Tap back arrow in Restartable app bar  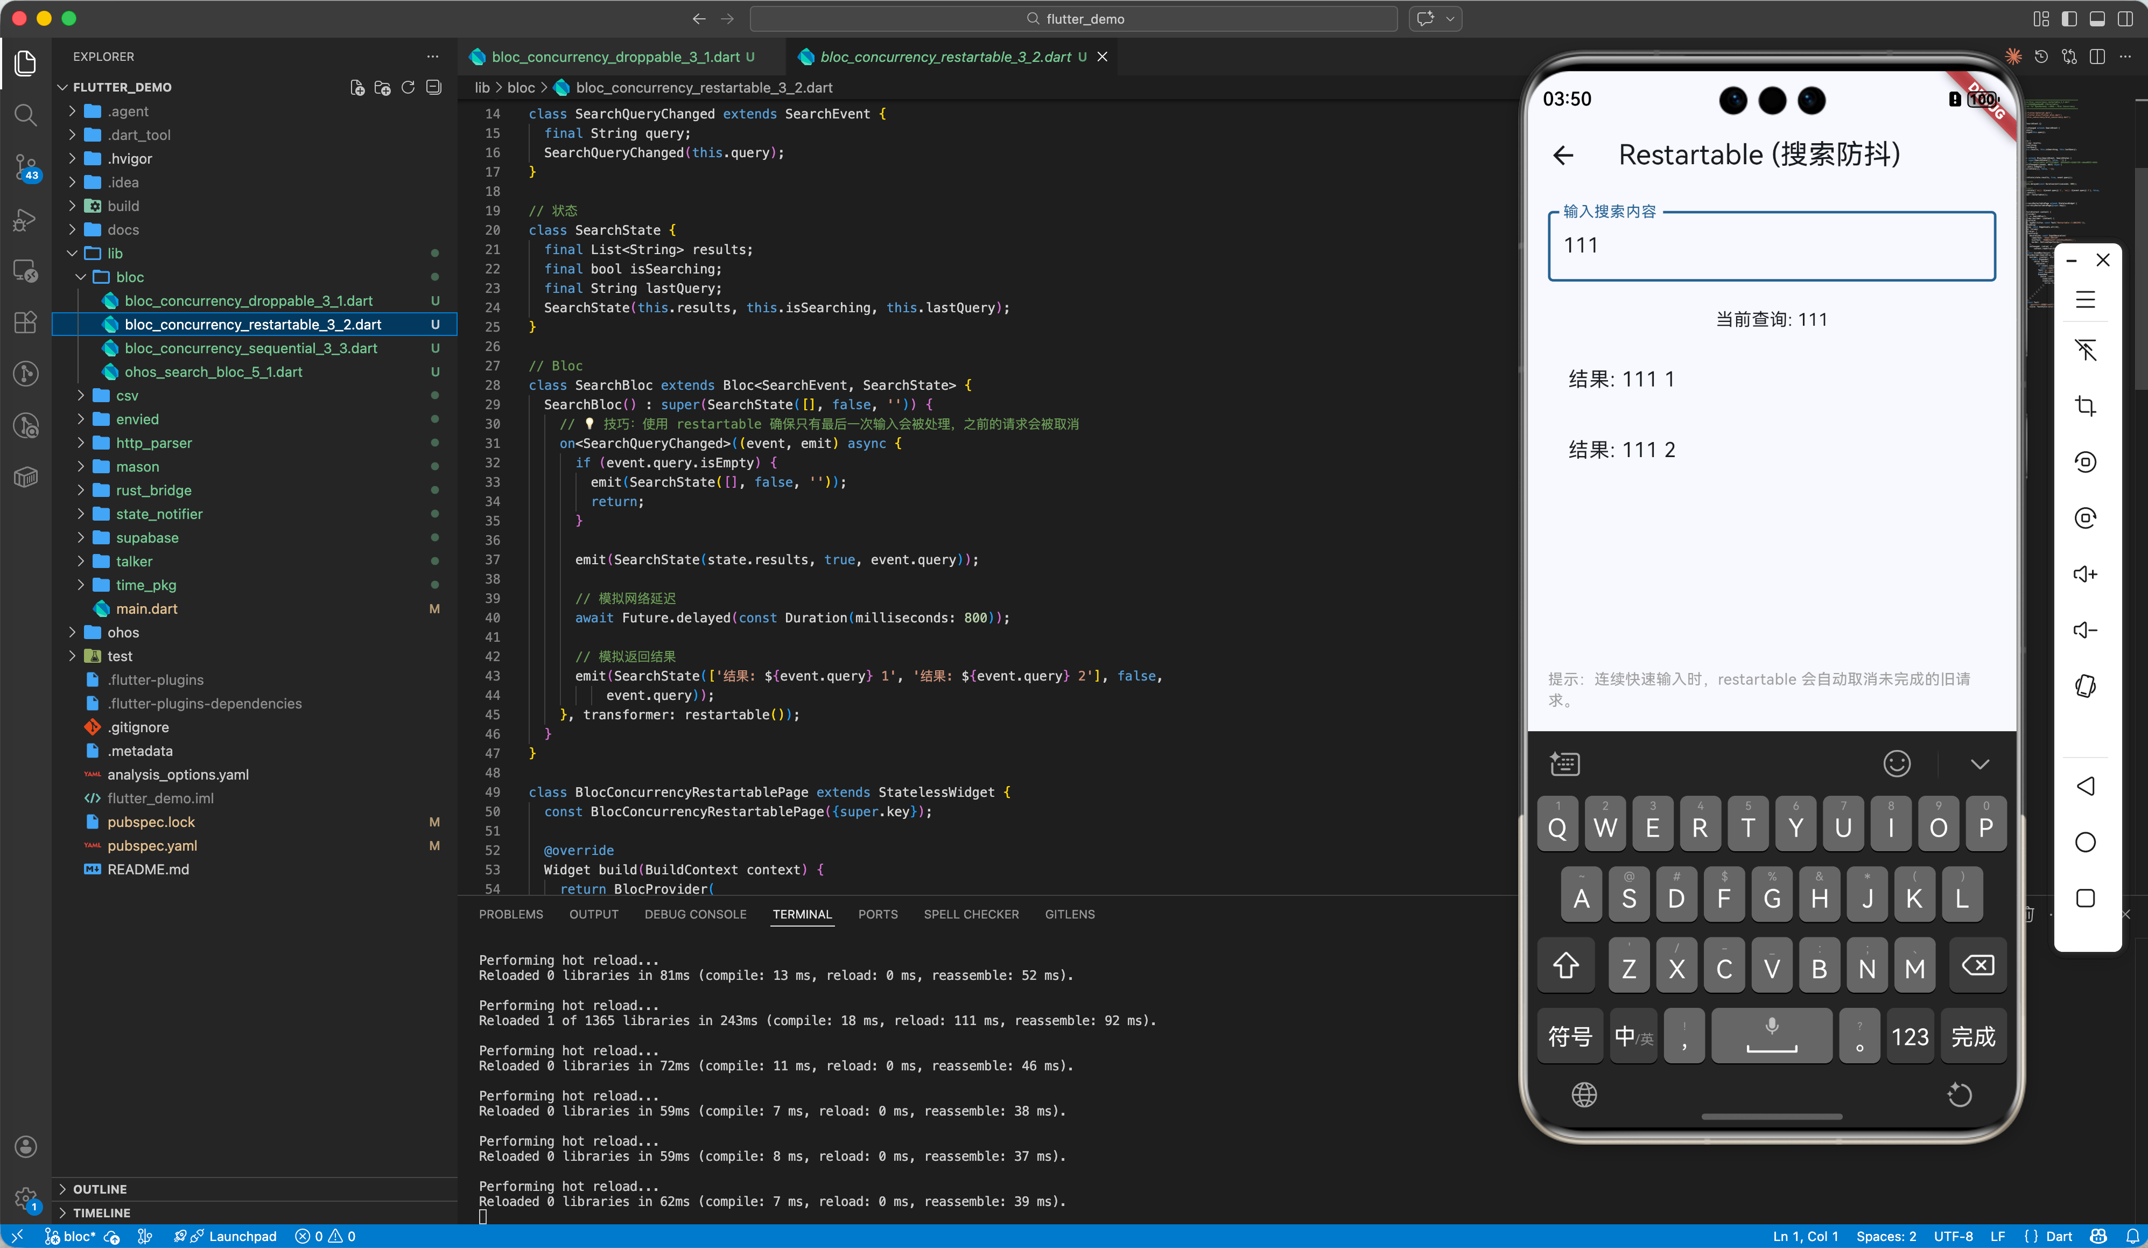click(x=1563, y=155)
